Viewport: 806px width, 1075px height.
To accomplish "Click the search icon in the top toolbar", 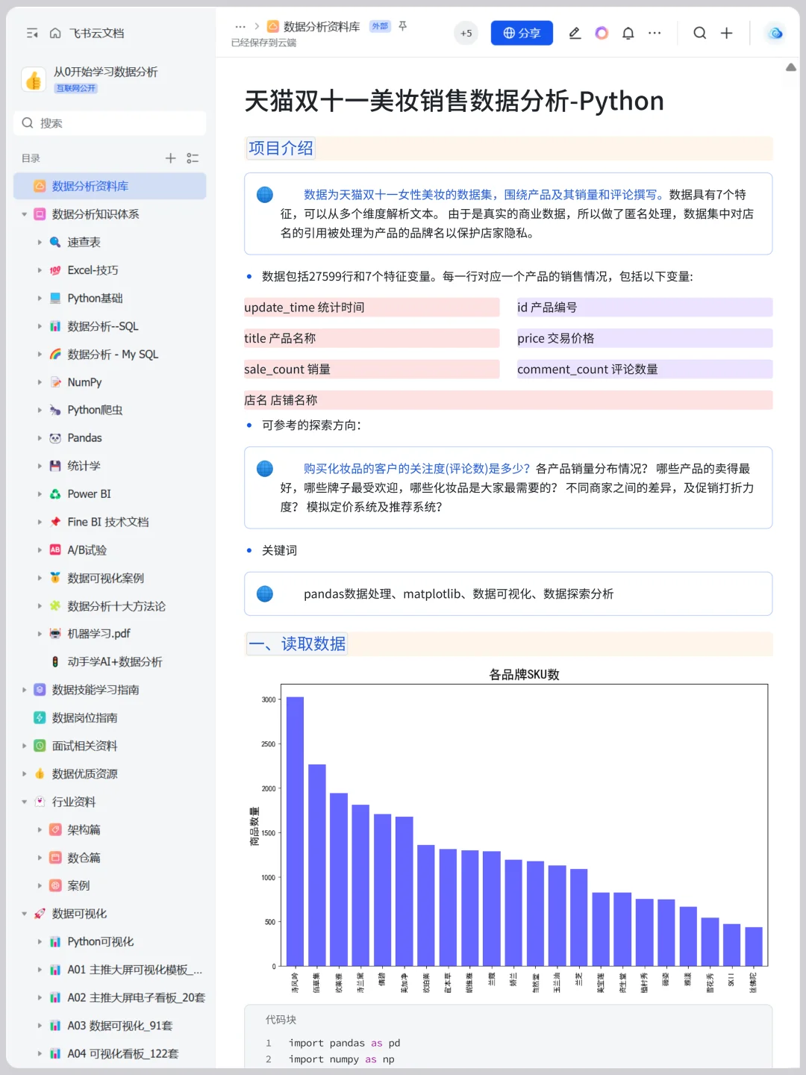I will coord(699,33).
